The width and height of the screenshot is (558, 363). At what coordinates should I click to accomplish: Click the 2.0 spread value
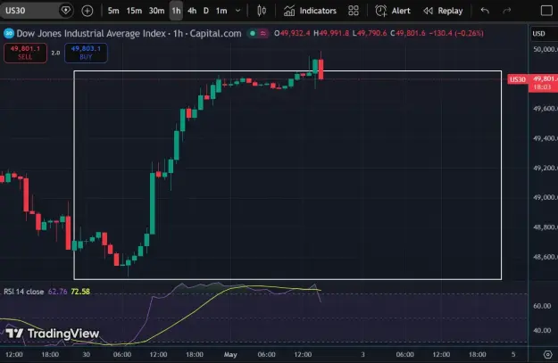[x=55, y=53]
